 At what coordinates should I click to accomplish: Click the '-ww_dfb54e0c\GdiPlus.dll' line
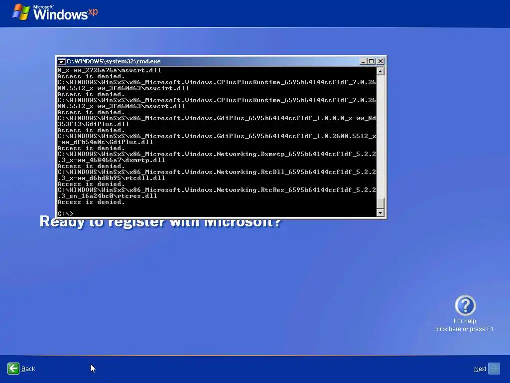click(x=105, y=142)
